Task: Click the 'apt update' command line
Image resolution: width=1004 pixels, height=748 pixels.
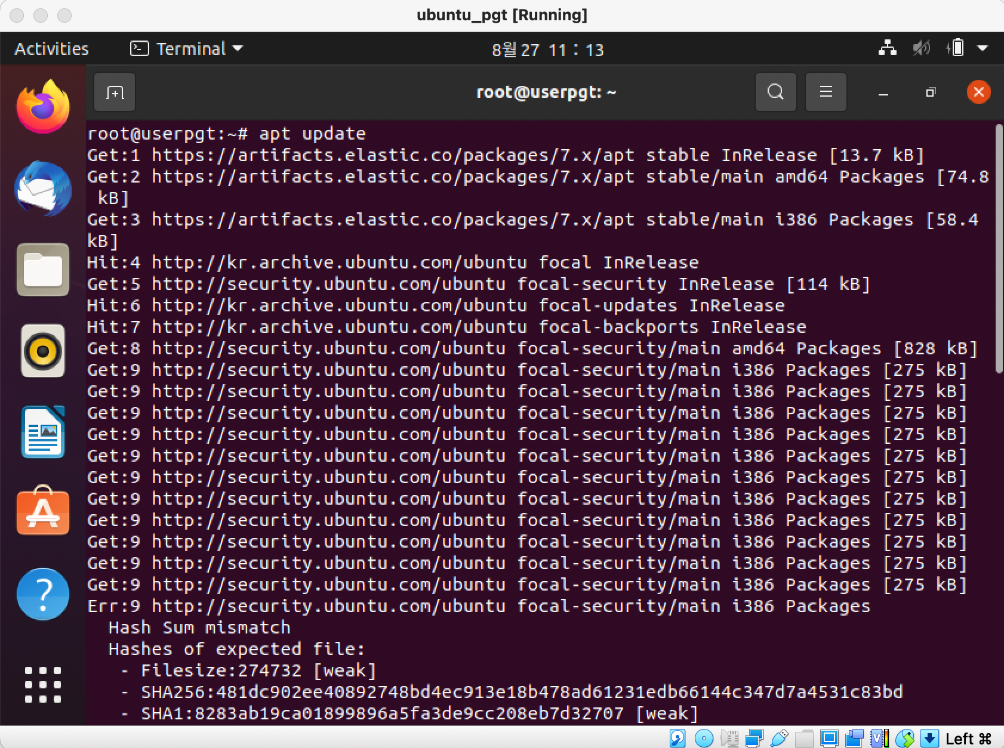Action: tap(226, 134)
